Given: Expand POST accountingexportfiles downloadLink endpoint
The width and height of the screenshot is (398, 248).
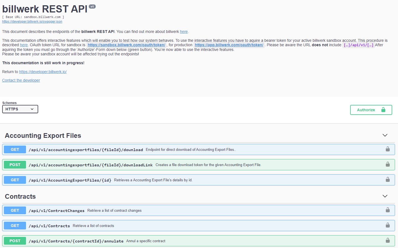Looking at the screenshot, I should (x=199, y=165).
